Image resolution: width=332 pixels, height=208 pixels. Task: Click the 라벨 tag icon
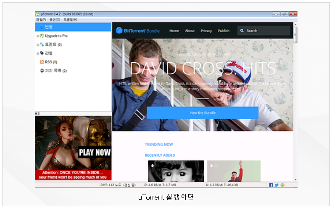point(42,53)
